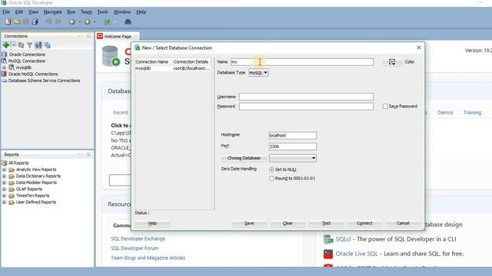Open the Back button history dropdown arrow
The height and width of the screenshot is (276, 492).
coord(80,21)
